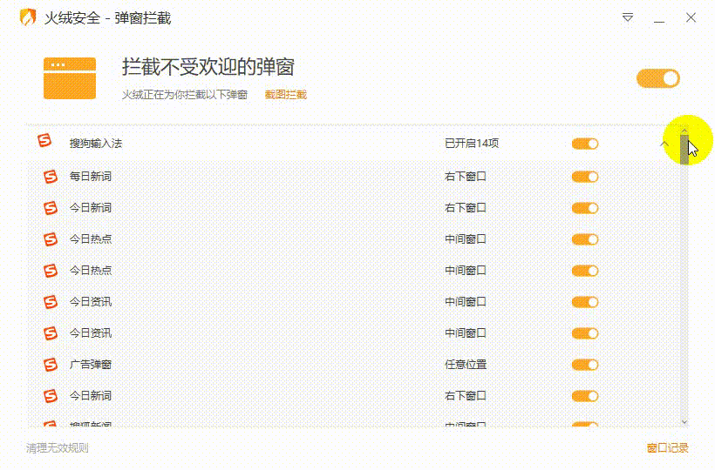Click the 搜狗输入法 group Sogou icon
Screen dimensions: 715x470
pos(44,140)
